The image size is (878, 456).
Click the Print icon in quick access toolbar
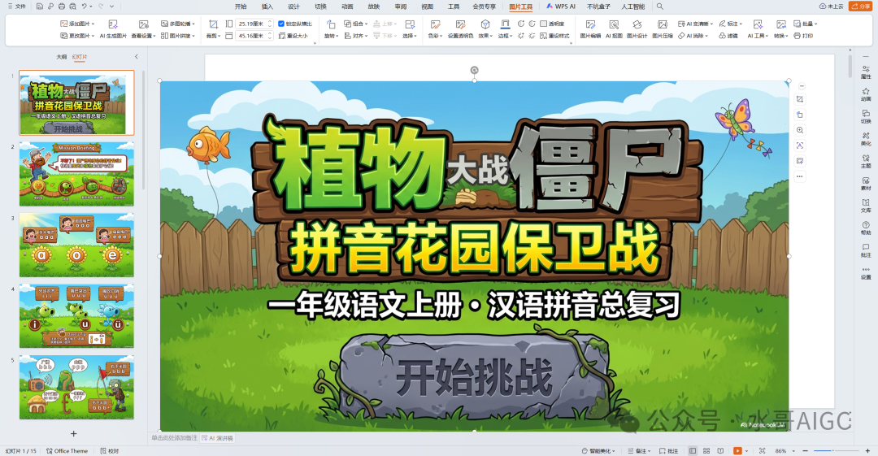click(x=62, y=7)
